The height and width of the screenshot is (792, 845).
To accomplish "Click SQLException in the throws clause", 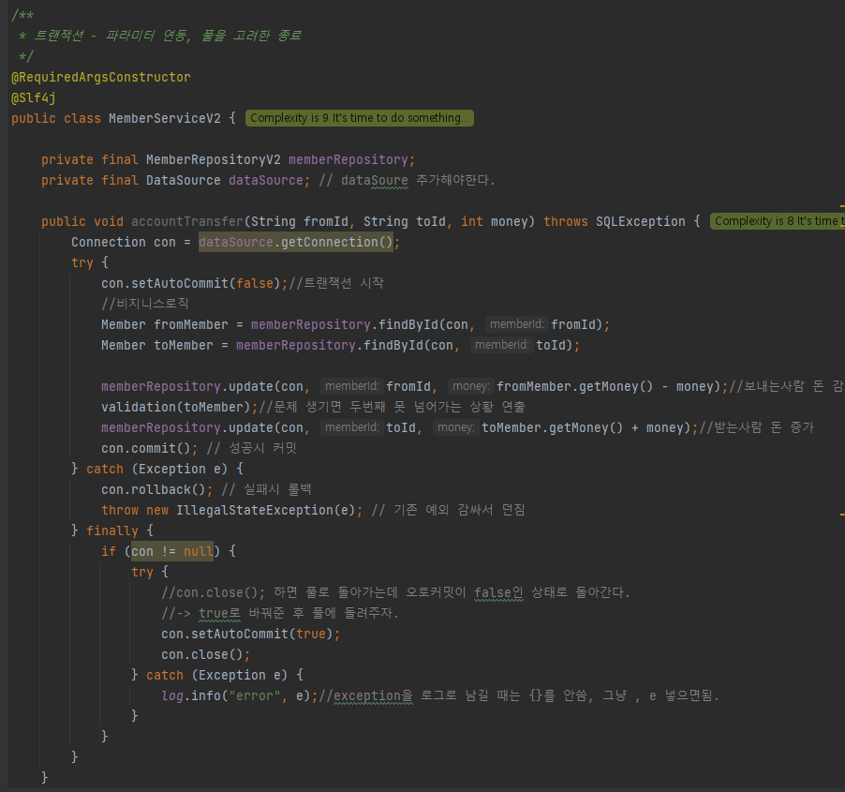I will point(640,221).
